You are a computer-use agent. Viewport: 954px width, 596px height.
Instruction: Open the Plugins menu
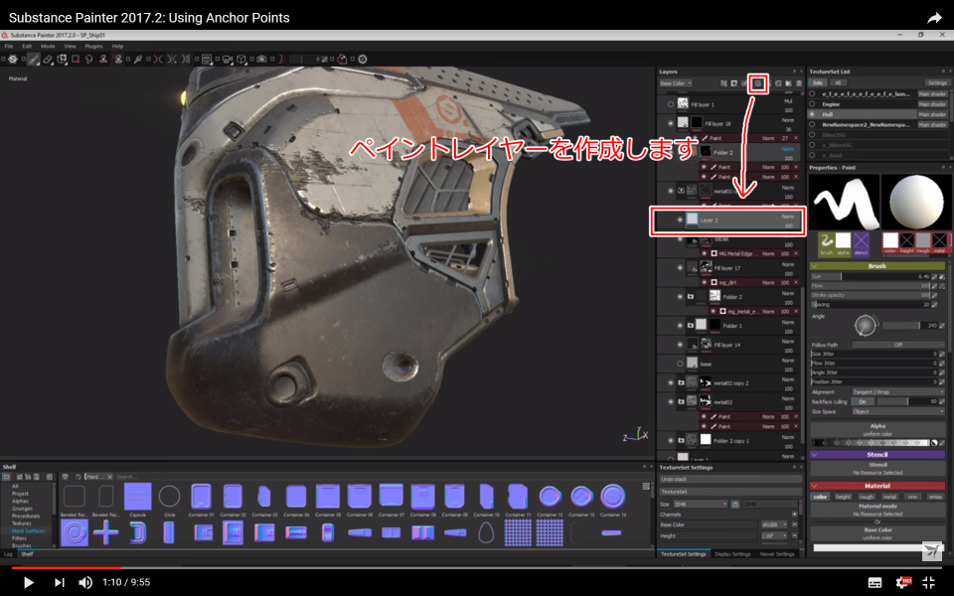93,47
